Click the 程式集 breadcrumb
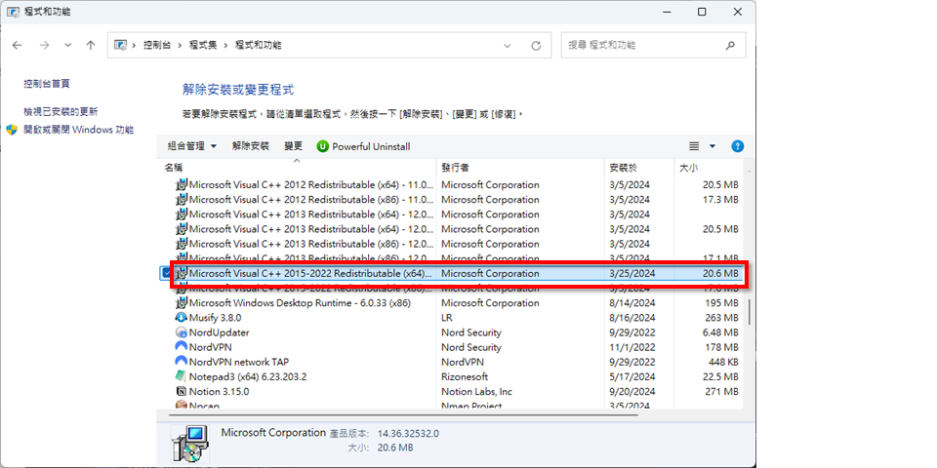937x468 pixels. tap(203, 46)
